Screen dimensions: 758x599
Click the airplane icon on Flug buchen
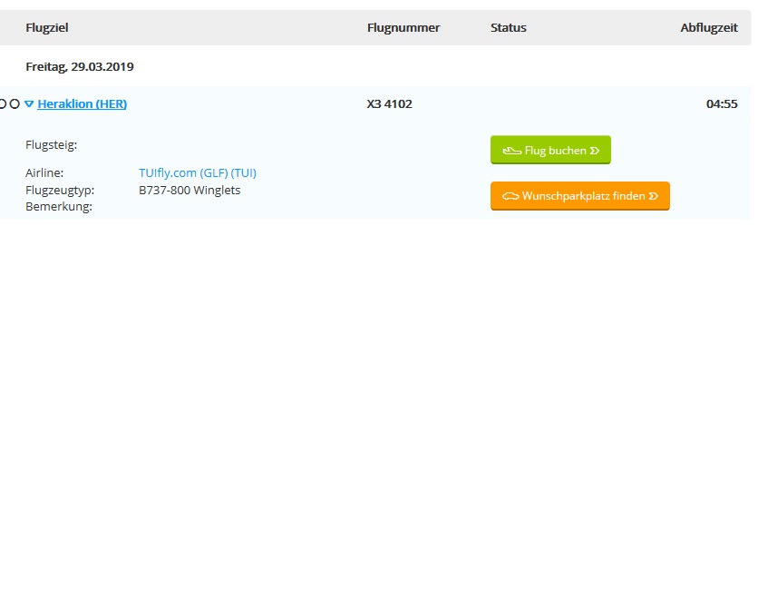tap(512, 151)
